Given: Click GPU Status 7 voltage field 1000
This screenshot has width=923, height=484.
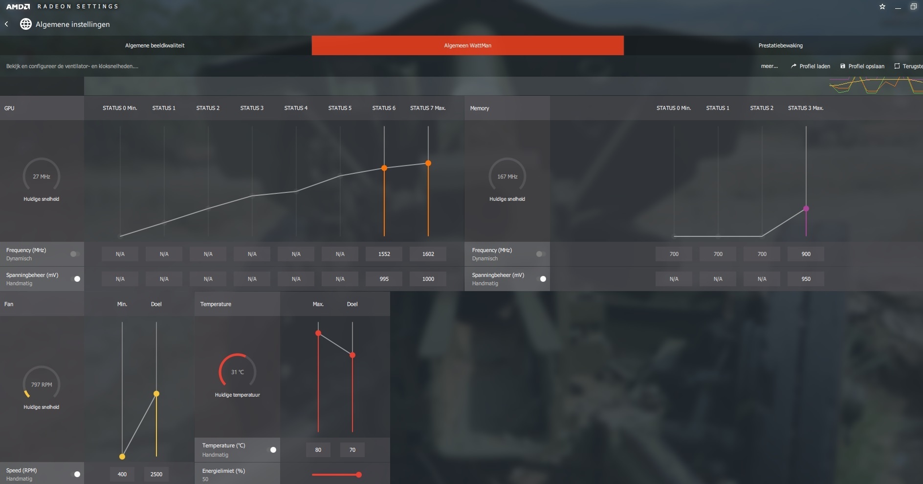Looking at the screenshot, I should click(x=428, y=279).
